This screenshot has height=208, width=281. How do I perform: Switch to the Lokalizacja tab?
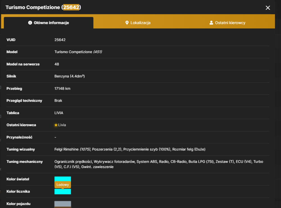tap(138, 23)
